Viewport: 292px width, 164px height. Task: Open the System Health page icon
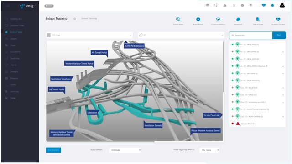278,19
